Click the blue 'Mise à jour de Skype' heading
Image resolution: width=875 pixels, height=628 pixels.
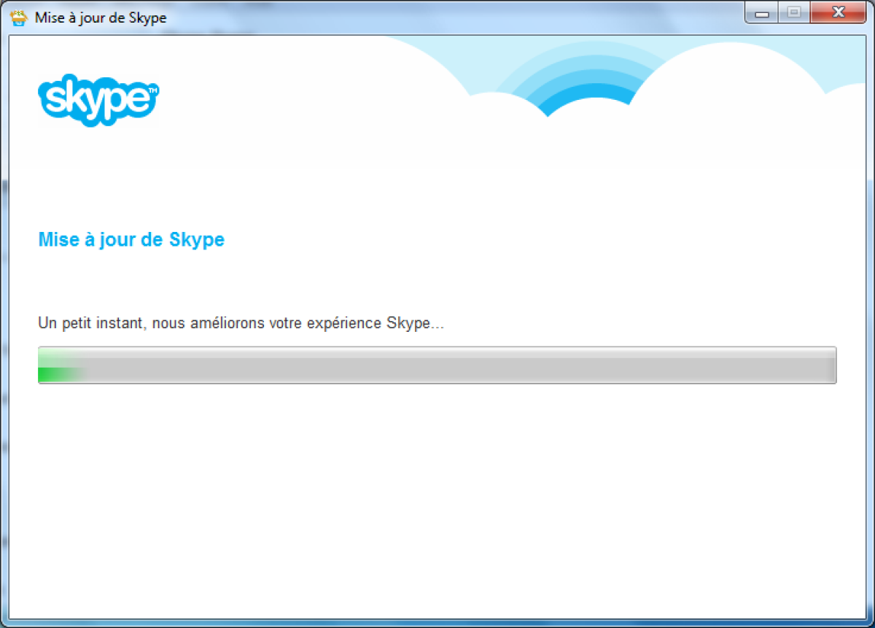131,239
